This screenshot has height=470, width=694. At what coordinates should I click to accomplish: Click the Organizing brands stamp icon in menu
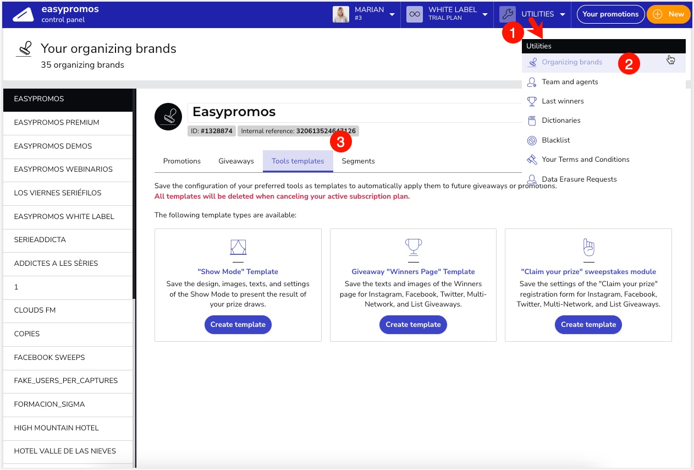point(532,62)
